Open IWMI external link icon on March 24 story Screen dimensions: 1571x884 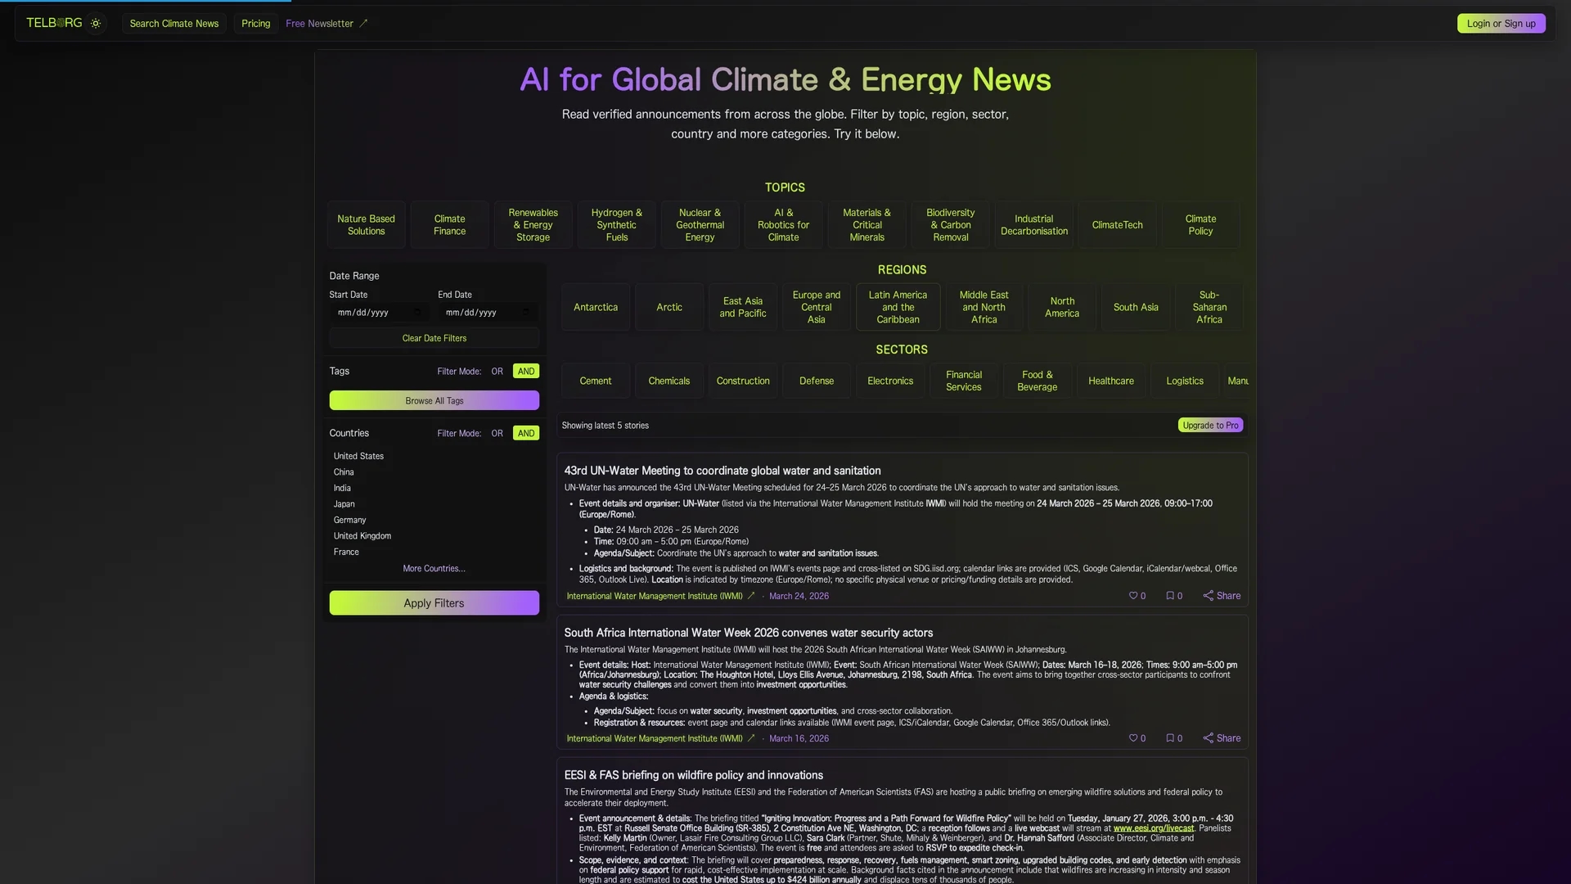(x=751, y=596)
